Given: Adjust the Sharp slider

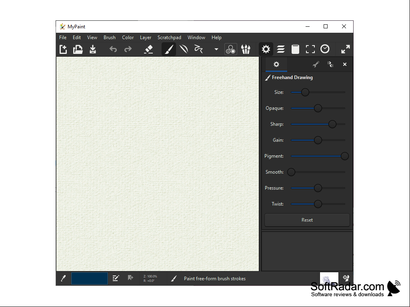Looking at the screenshot, I should click(318, 124).
